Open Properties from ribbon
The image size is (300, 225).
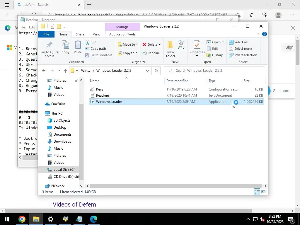pos(197,49)
